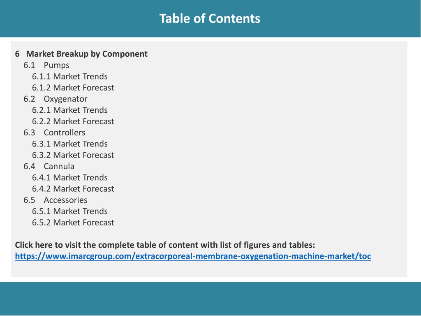Viewport: 421px width, 316px height.
Task: Click 6.4.2 Market Forecast line
Action: pos(73,189)
